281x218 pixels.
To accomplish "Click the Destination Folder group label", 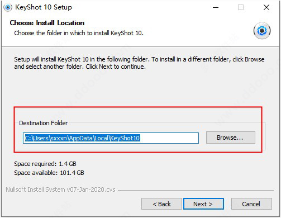I will coord(44,123).
